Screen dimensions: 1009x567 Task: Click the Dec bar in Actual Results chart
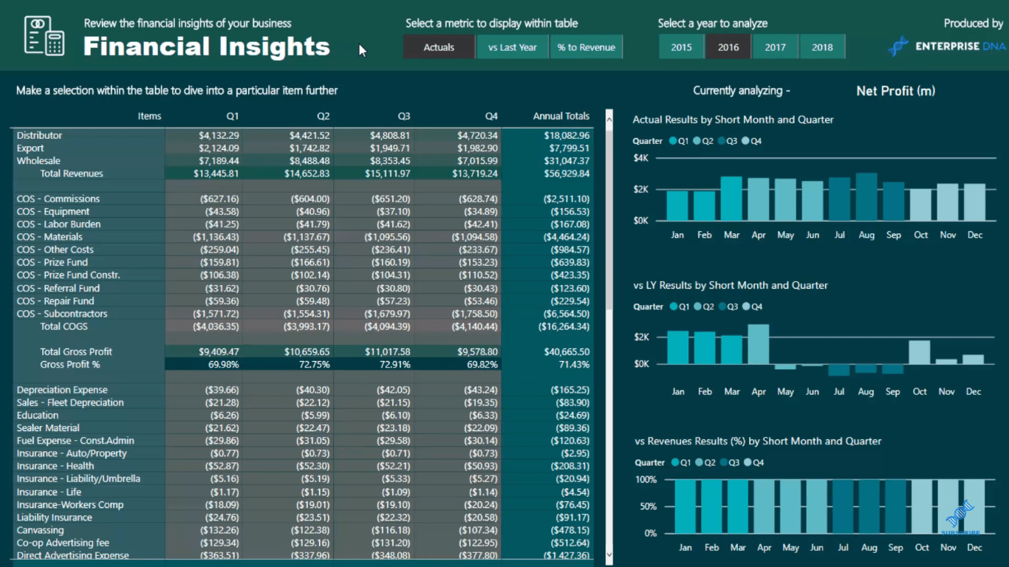tap(974, 202)
